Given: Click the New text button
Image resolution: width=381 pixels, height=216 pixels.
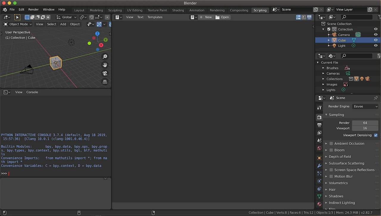Looking at the screenshot, I should tap(206, 17).
